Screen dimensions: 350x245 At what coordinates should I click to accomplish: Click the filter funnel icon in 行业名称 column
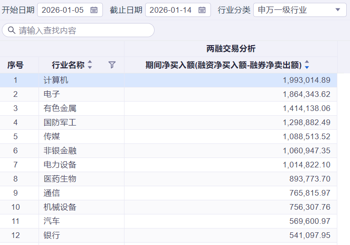coord(112,65)
